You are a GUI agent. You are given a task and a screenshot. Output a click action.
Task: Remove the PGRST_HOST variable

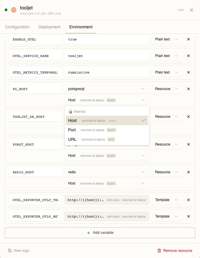[x=188, y=144]
